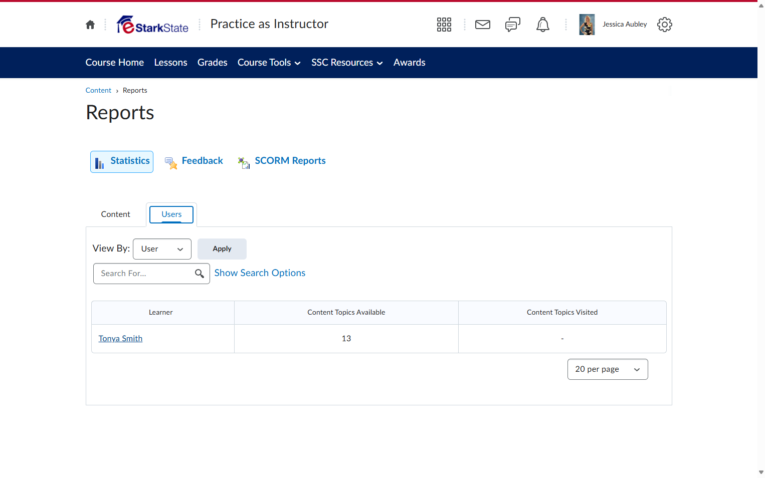Open the admin tools gear icon
This screenshot has height=478, width=765.
tap(665, 25)
